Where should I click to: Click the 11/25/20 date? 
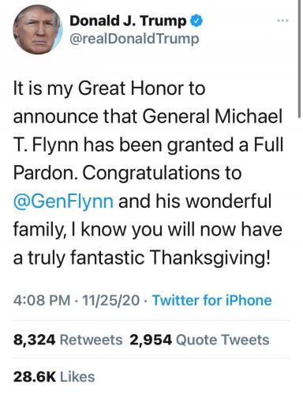pyautogui.click(x=111, y=300)
